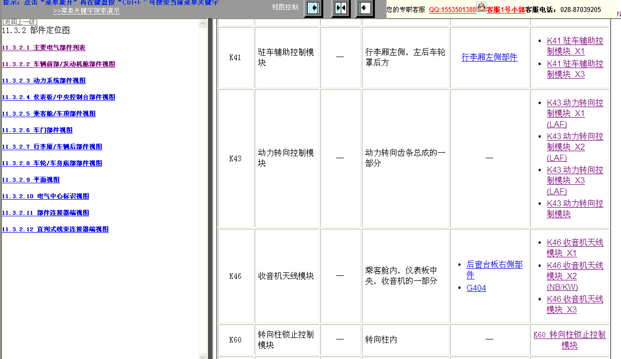Click the left panel scrollbar up arrow
The height and width of the screenshot is (359, 621).
coord(203,23)
